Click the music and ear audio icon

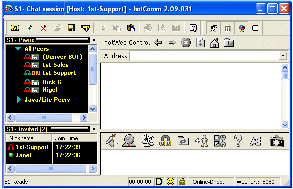click(x=147, y=141)
